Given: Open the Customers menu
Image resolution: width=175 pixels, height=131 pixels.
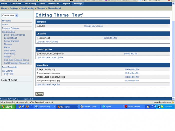Looking at the screenshot, I should click(16, 3).
